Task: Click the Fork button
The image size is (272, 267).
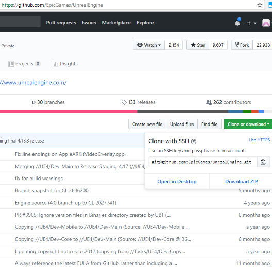Action: coord(242,45)
